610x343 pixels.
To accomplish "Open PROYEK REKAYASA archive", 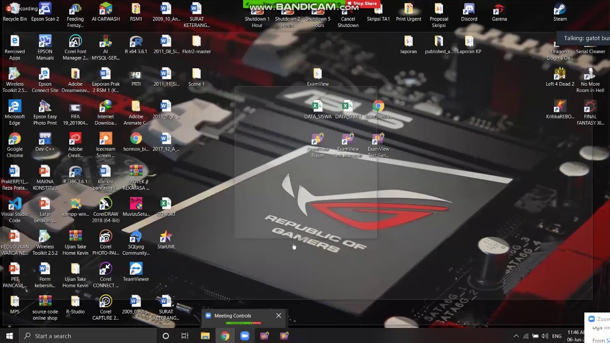I will (136, 178).
